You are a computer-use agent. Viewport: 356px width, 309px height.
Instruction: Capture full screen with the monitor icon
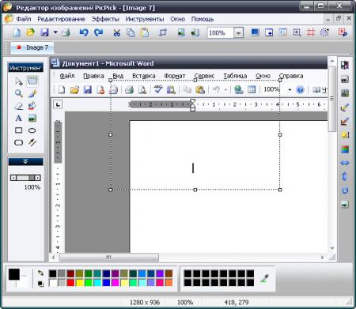(255, 32)
